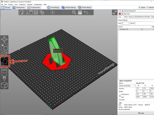
Task: Switch to Simple mode
Action: (142, 8)
